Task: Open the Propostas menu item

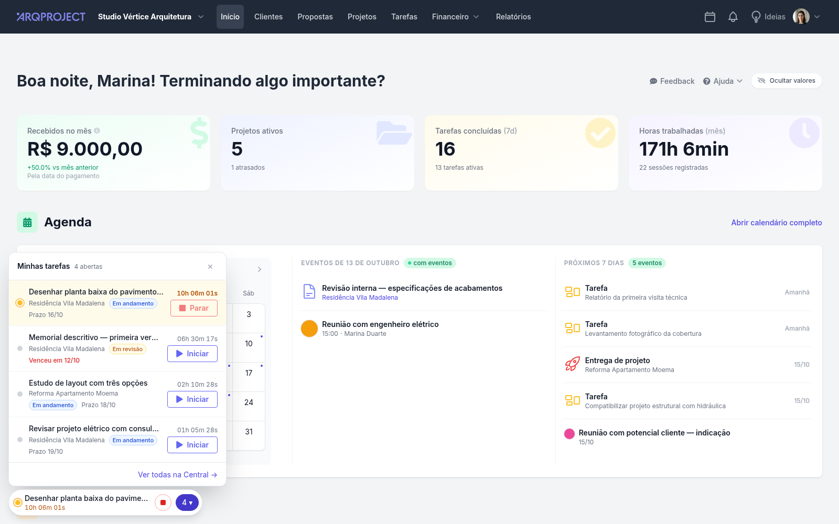Action: pos(315,17)
